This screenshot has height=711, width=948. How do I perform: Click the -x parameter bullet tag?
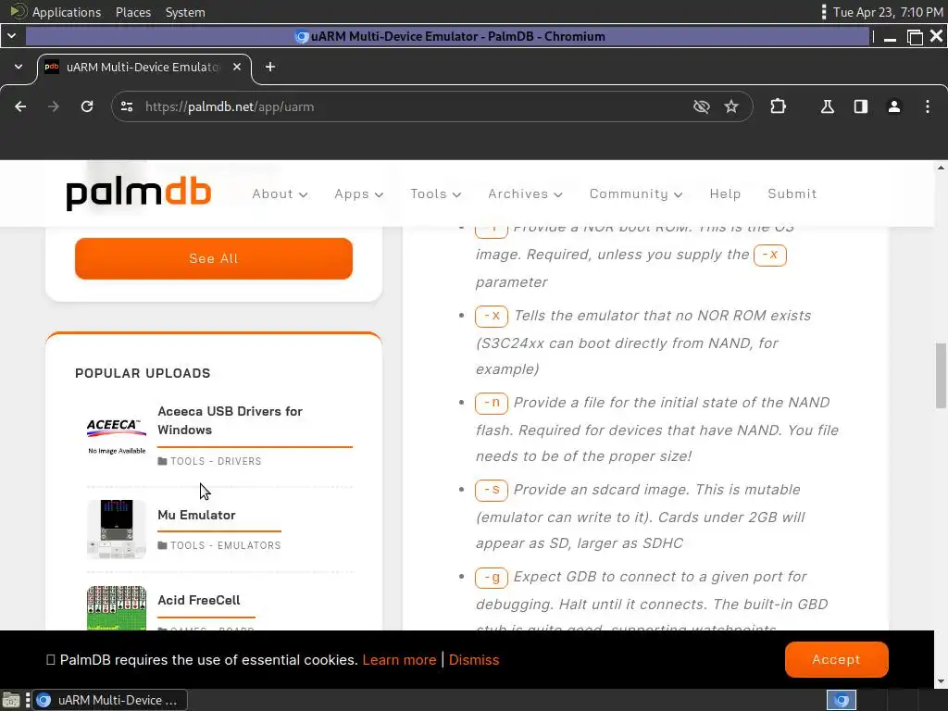point(492,316)
